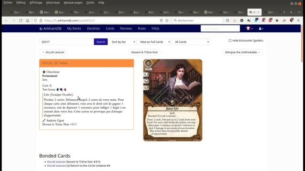305x171 pixels.
Task: Open the Aide menu
Action: (x=101, y=2)
